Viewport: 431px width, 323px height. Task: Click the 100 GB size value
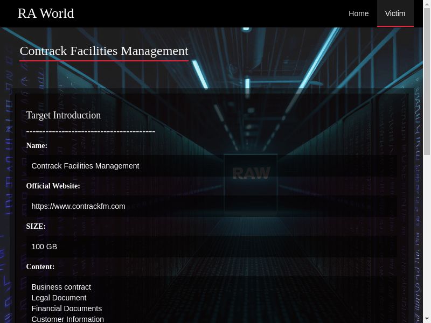tap(44, 247)
